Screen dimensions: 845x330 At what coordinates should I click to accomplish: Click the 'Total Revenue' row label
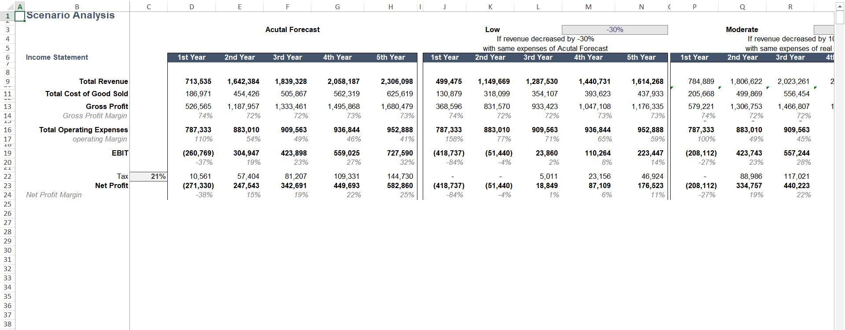[103, 81]
